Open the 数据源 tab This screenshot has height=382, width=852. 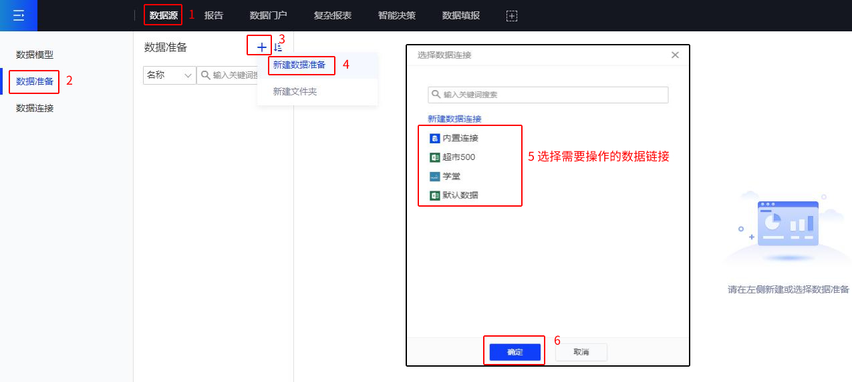(163, 15)
